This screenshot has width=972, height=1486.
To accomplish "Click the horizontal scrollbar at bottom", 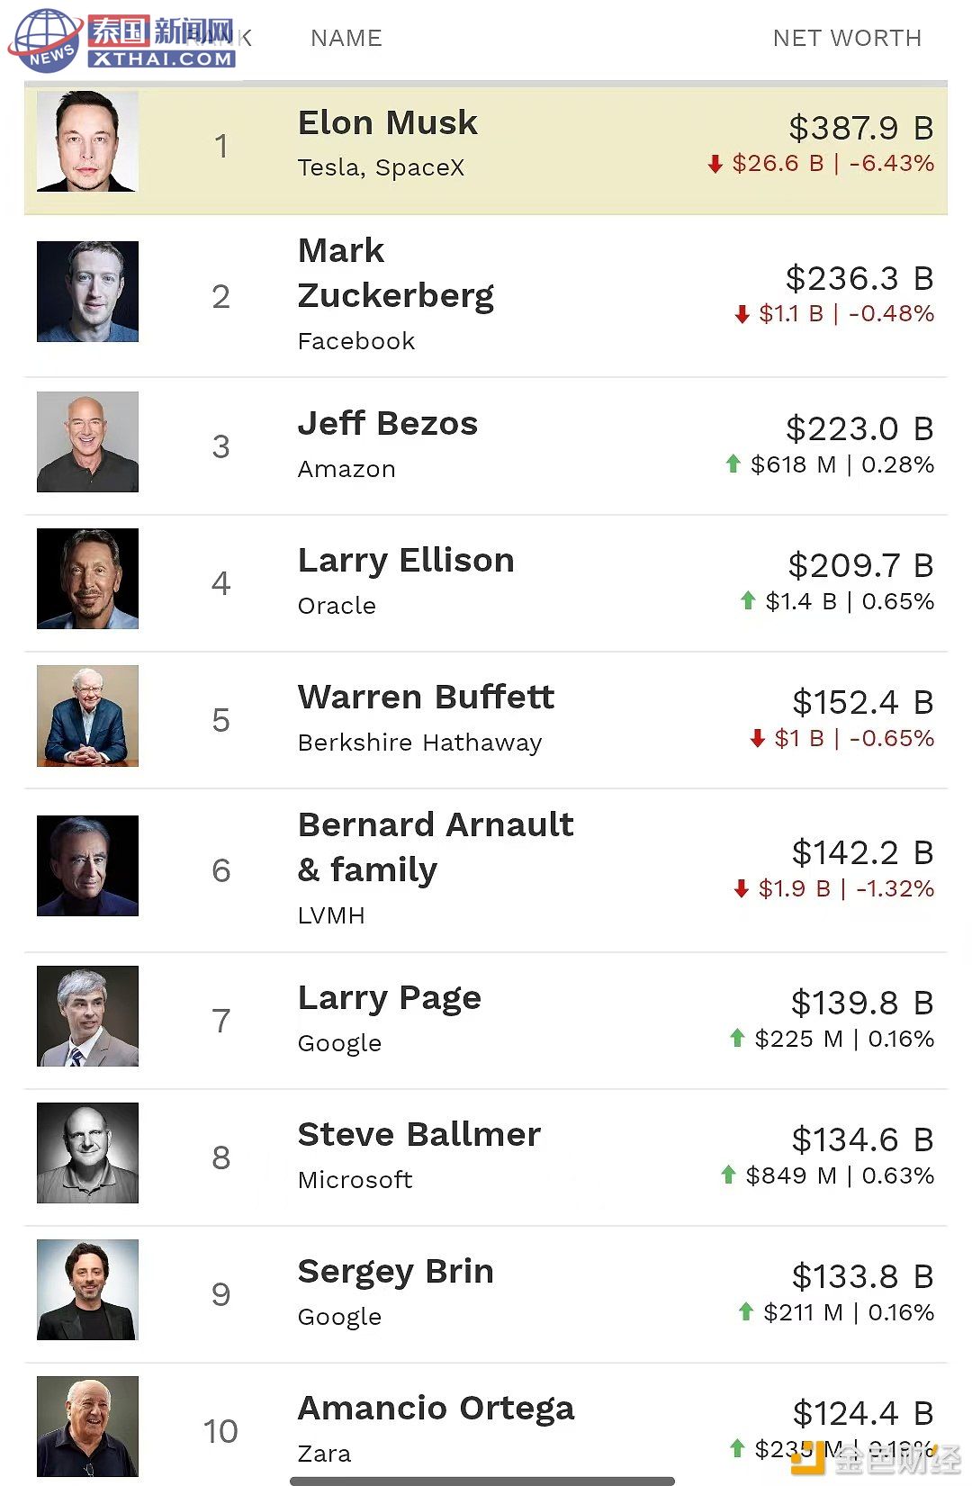I will point(482,1481).
